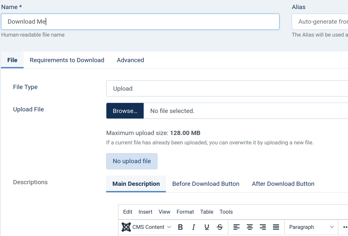This screenshot has width=348, height=236.
Task: Center align the text
Action: coord(250,227)
